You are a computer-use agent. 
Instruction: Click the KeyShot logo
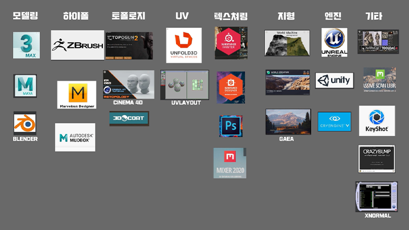pos(377,121)
